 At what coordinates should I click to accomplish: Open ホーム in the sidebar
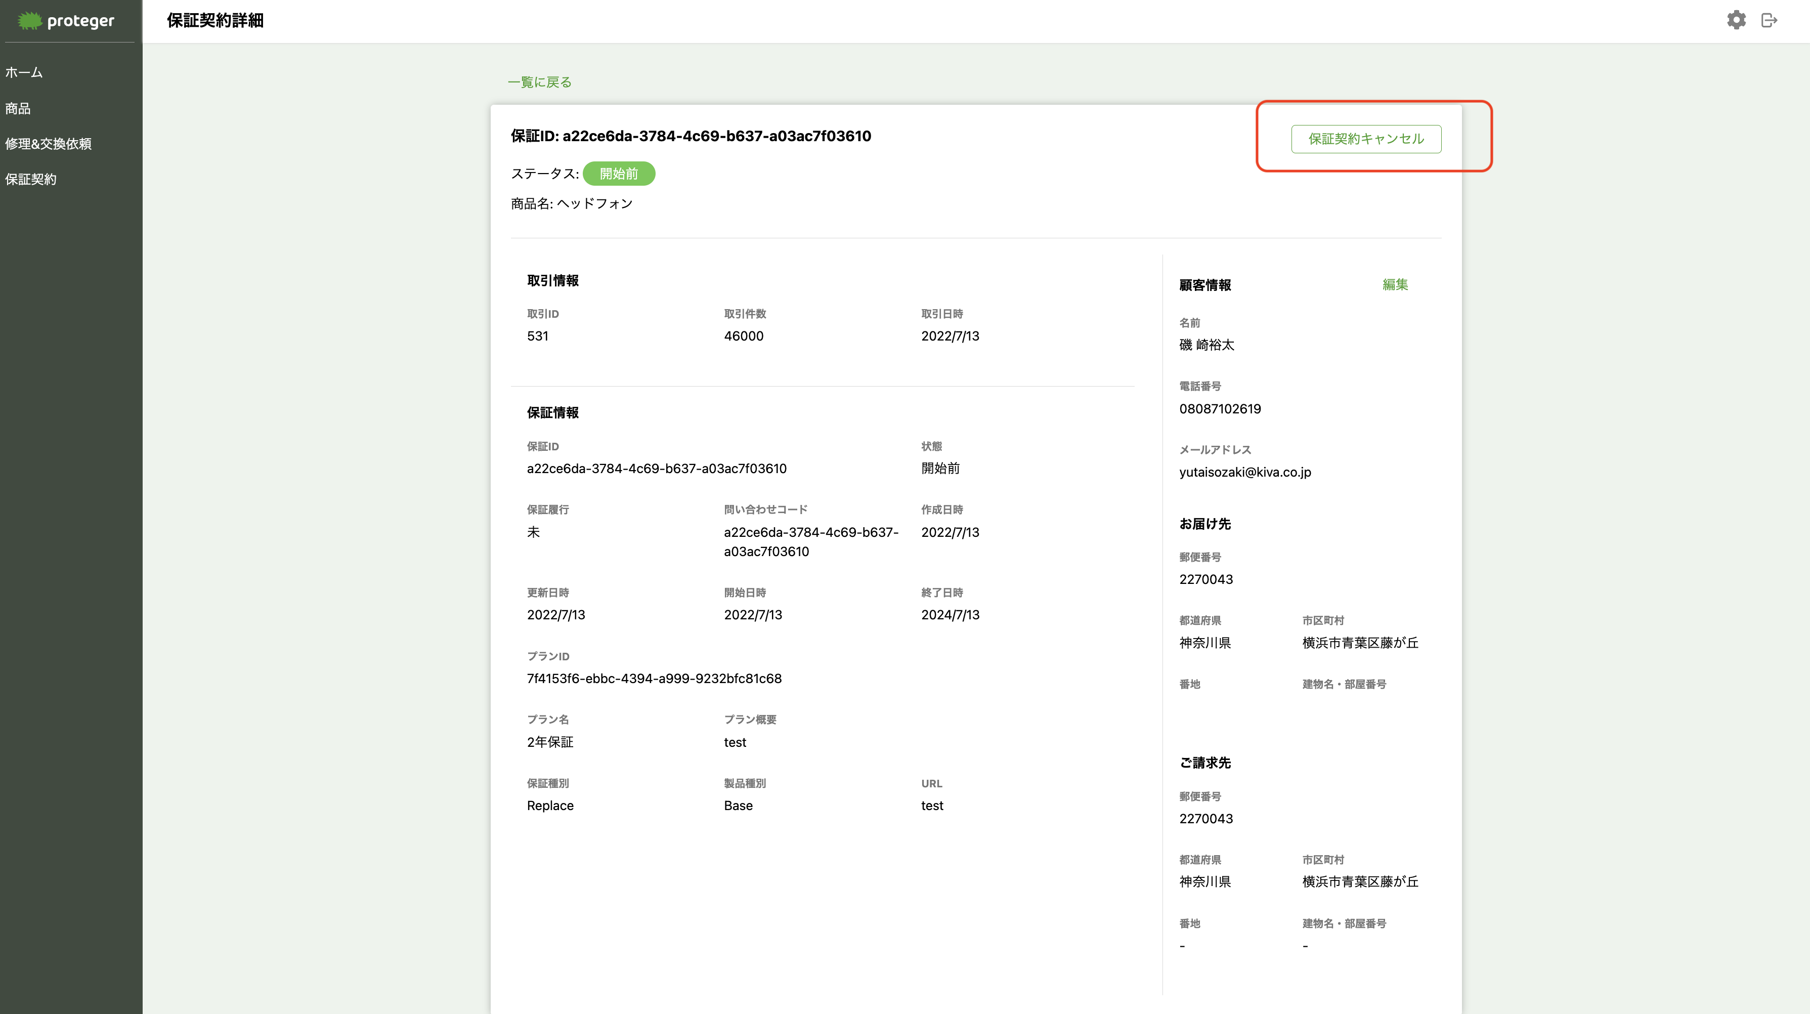point(24,72)
